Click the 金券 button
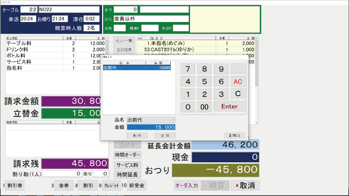The image size is (349, 196). pyautogui.click(x=64, y=185)
